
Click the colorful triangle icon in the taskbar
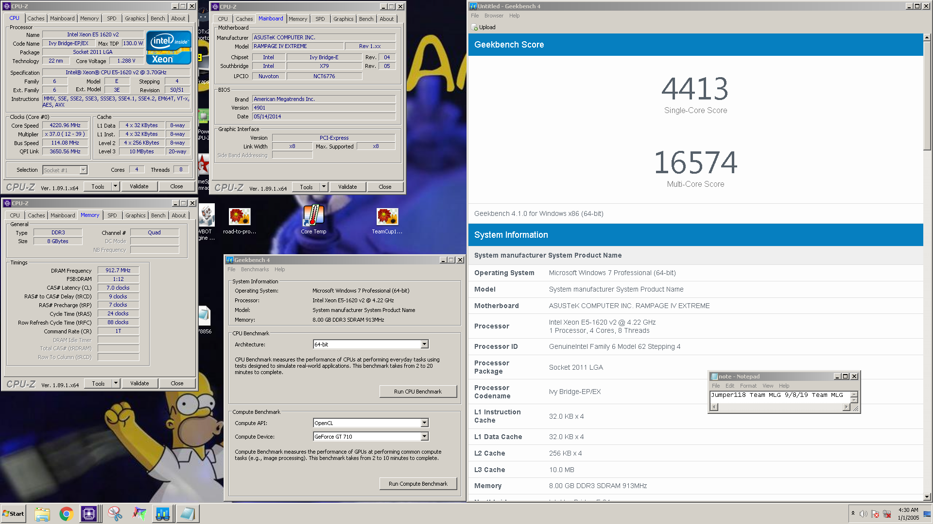point(139,514)
